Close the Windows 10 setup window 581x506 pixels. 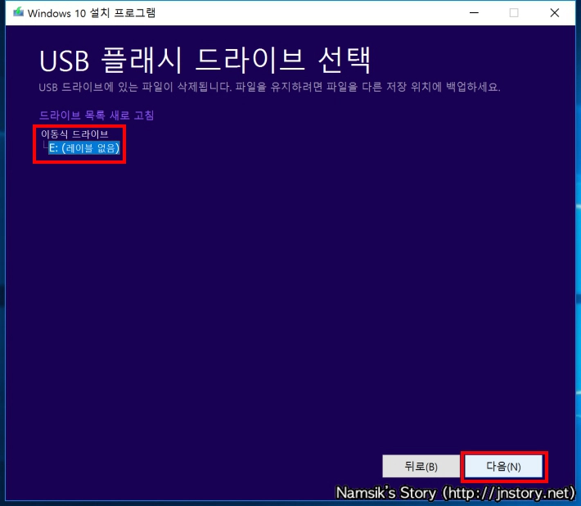pyautogui.click(x=554, y=13)
